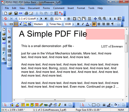Open the Tools menu
Viewport: 129px width, 112px height.
(x=91, y=8)
